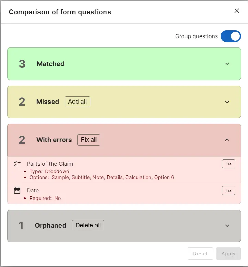248x267 pixels.
Task: Click the Orphaned group header label
Action: [50, 226]
